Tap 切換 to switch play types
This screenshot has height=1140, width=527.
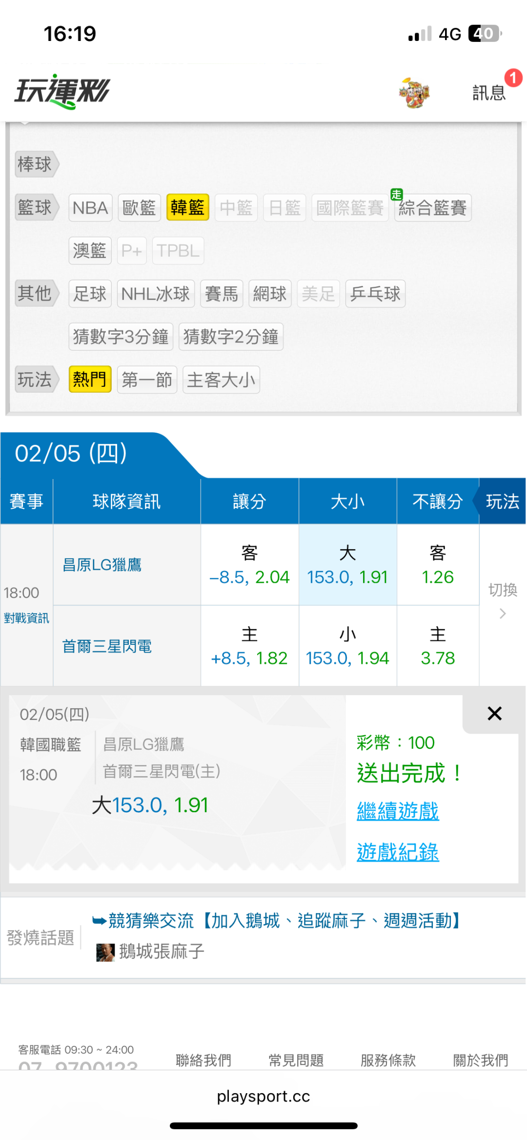pyautogui.click(x=503, y=600)
